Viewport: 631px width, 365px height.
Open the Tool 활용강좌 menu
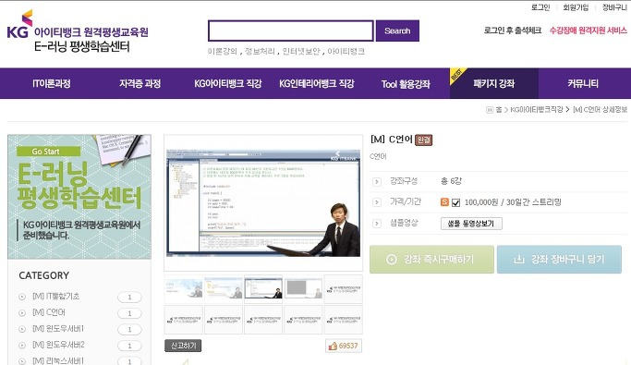[x=406, y=84]
